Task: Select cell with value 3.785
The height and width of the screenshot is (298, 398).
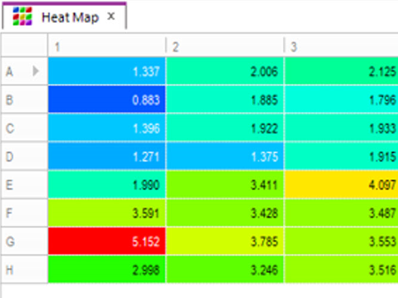Action: pyautogui.click(x=225, y=241)
